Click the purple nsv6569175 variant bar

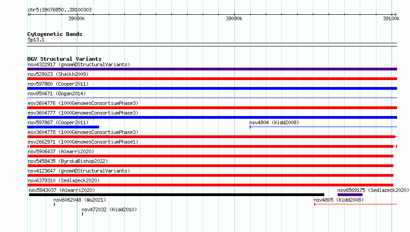(350, 195)
